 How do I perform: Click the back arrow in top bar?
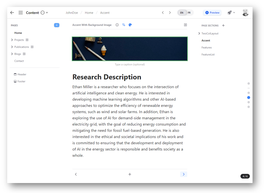(x=12, y=13)
